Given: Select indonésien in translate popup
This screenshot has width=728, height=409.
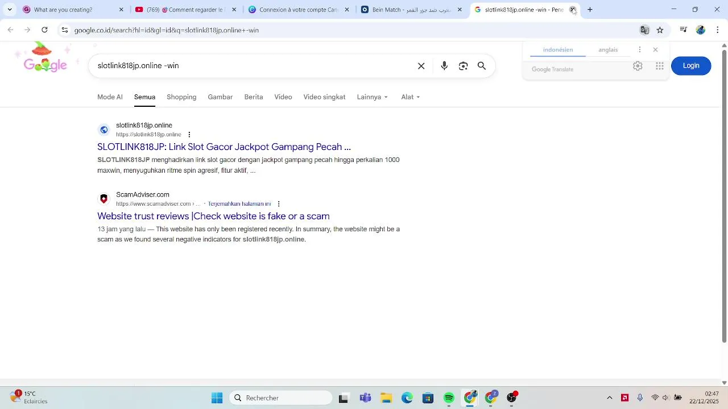Looking at the screenshot, I should 558,50.
